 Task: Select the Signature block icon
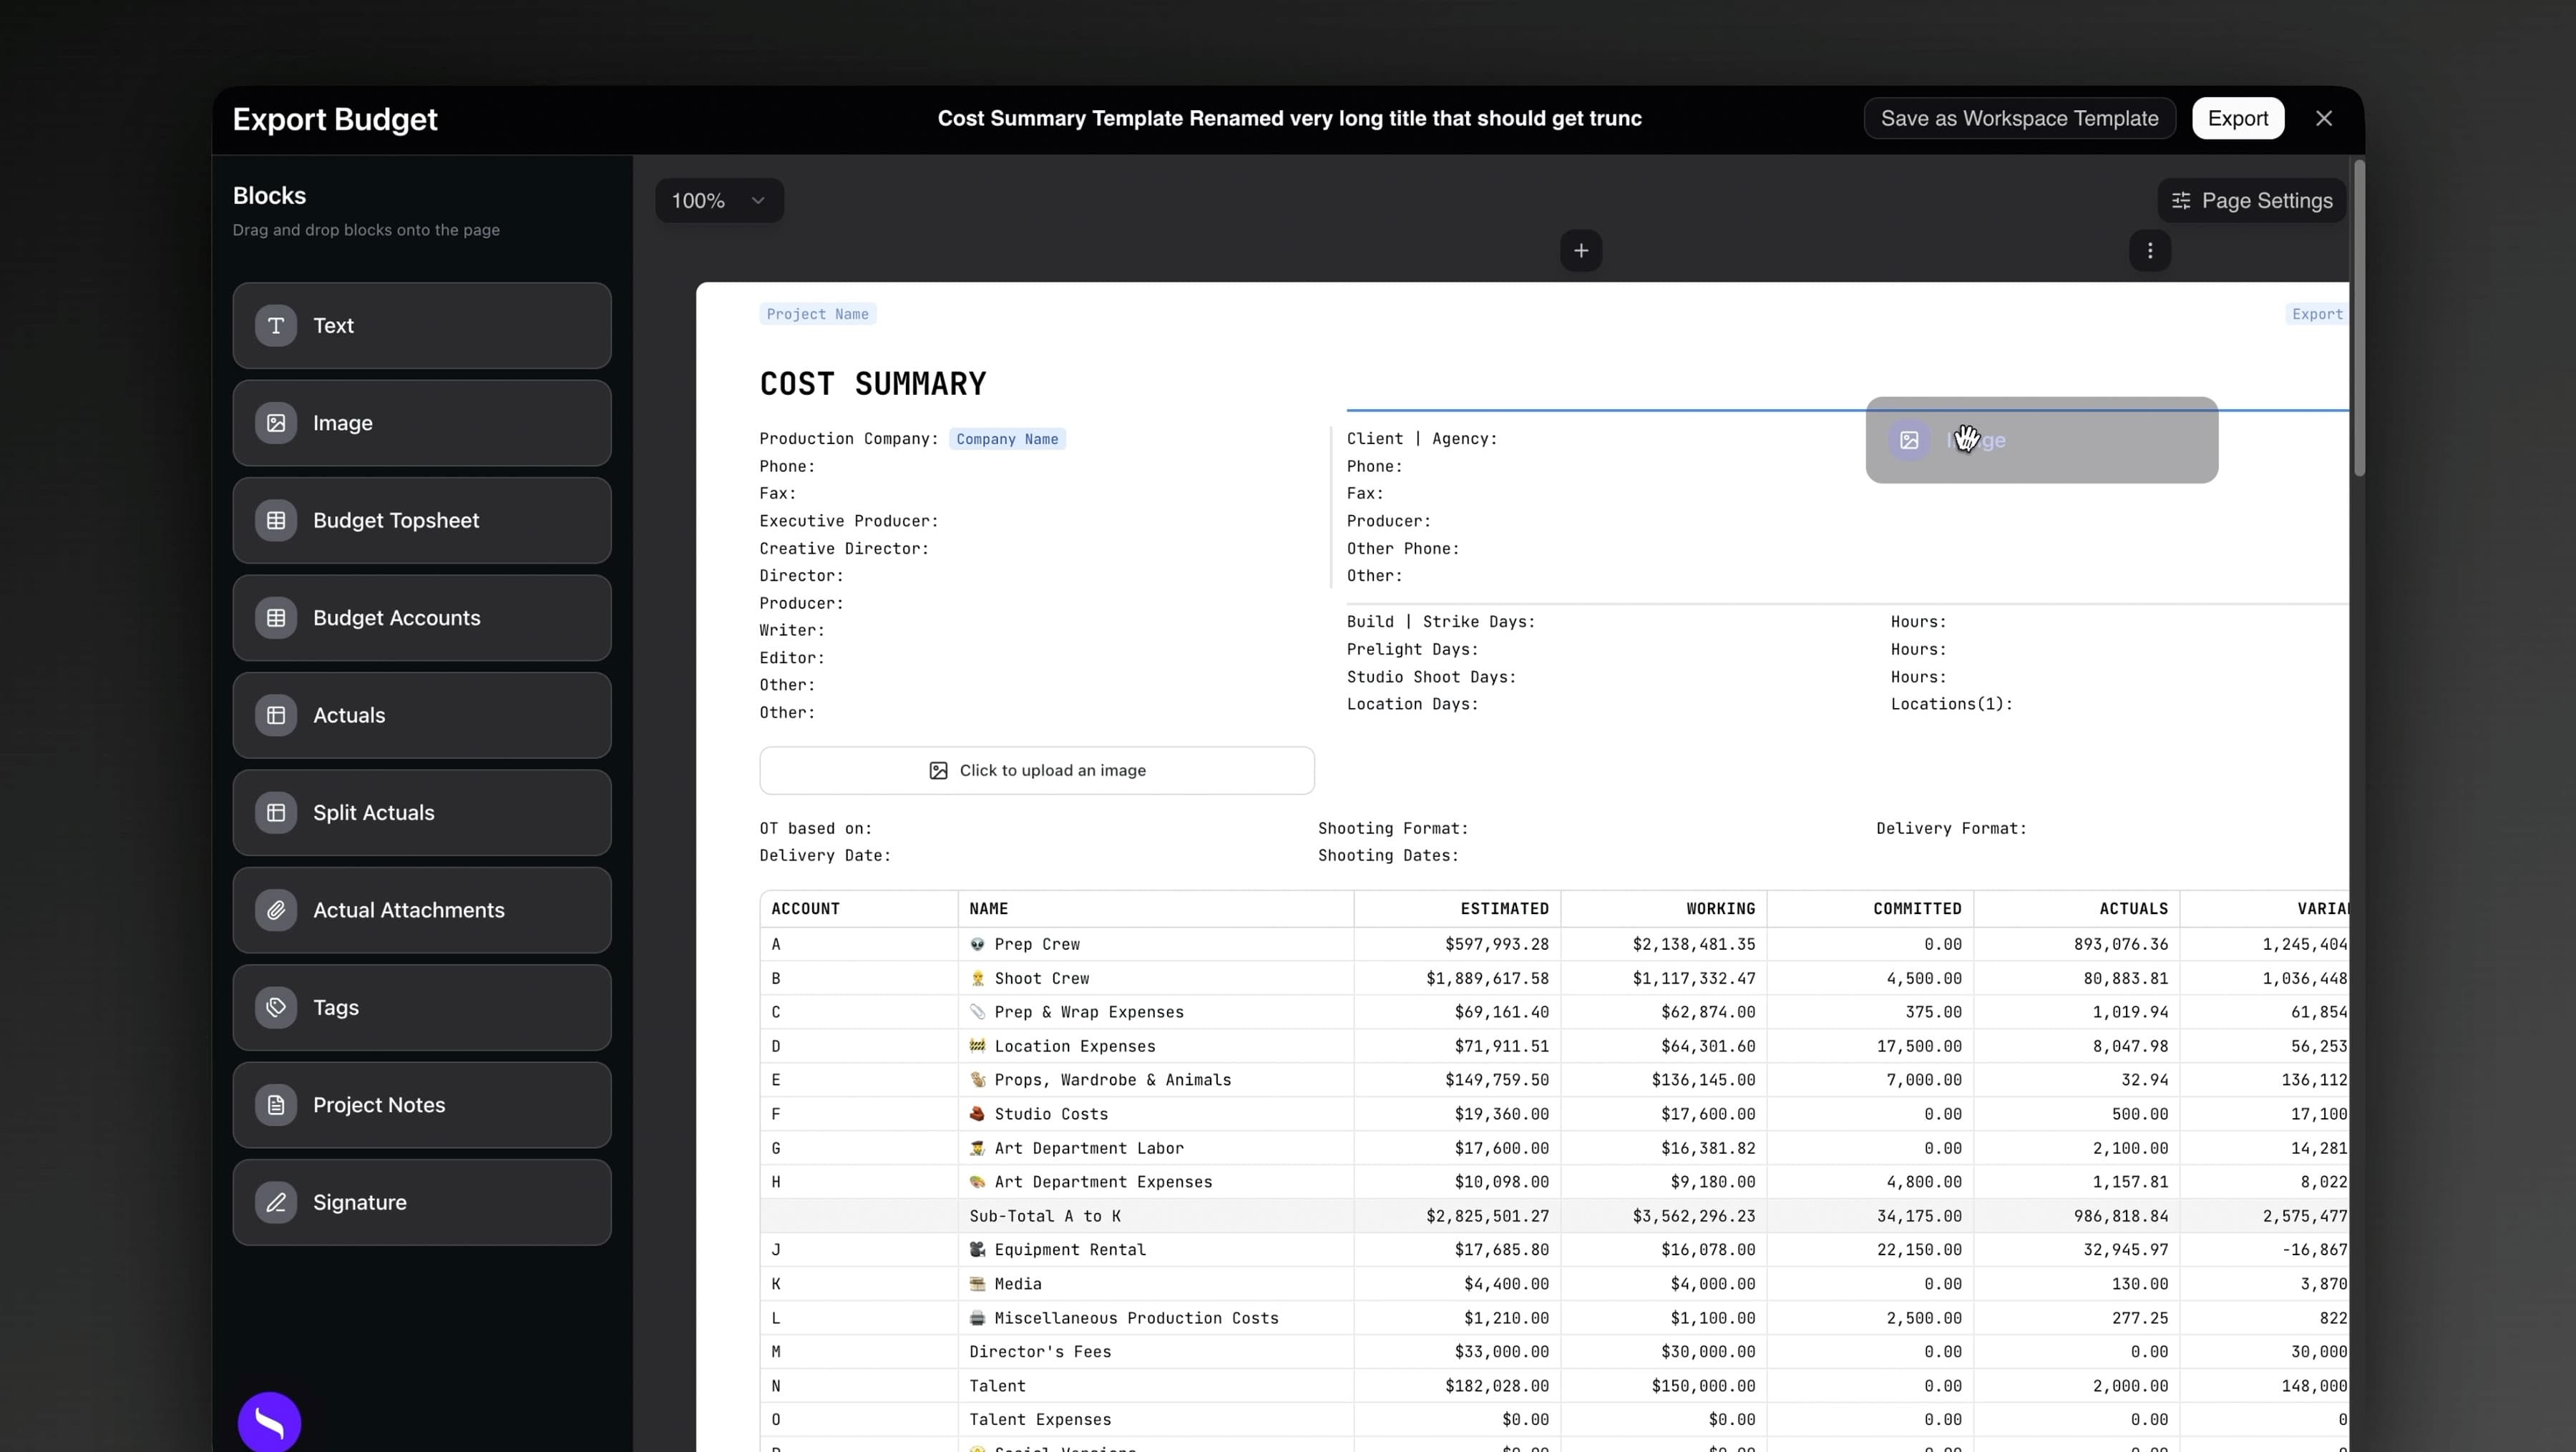point(276,1201)
